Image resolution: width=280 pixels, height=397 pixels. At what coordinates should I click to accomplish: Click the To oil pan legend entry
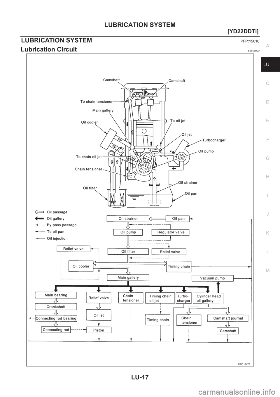tap(50, 232)
